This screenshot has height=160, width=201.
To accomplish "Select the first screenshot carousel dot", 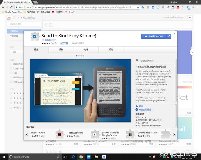I will [77, 56].
